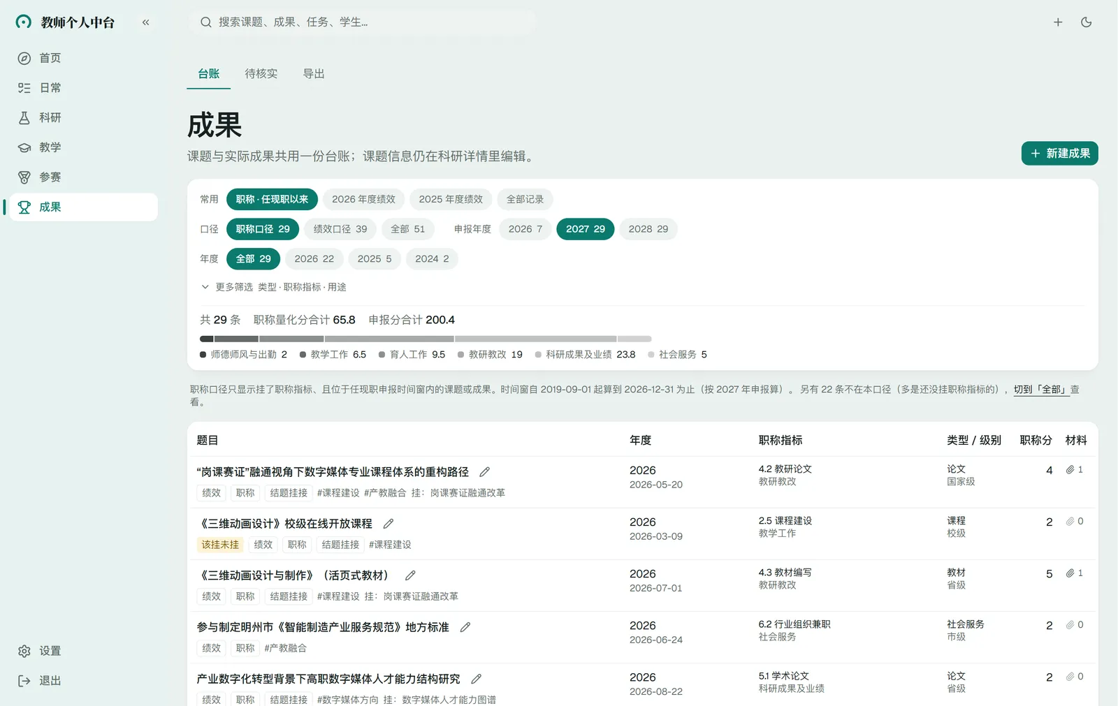Select 2025 年度绩效 preset chip
This screenshot has height=706, width=1118.
451,200
